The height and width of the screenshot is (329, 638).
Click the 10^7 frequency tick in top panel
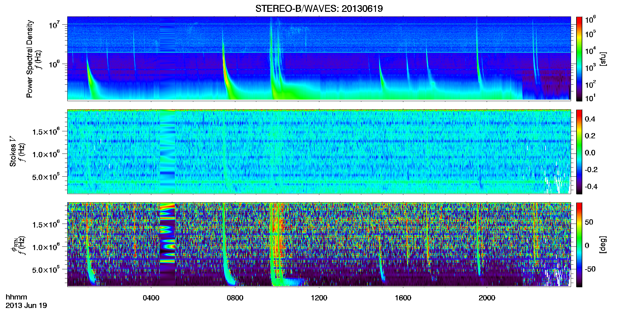pyautogui.click(x=54, y=25)
